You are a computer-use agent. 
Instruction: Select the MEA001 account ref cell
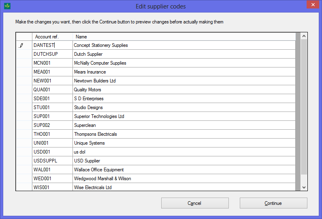point(52,72)
